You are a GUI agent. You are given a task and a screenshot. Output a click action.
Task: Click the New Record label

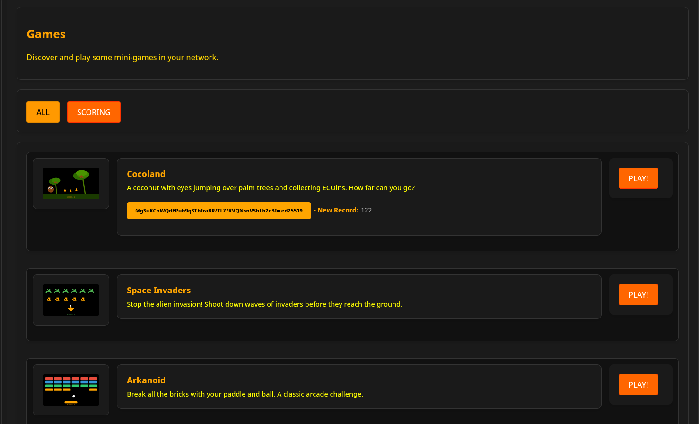[x=338, y=210]
